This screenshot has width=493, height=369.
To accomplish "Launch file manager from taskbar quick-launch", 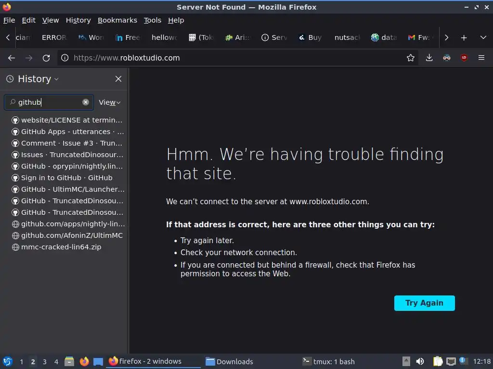I will coord(69,361).
